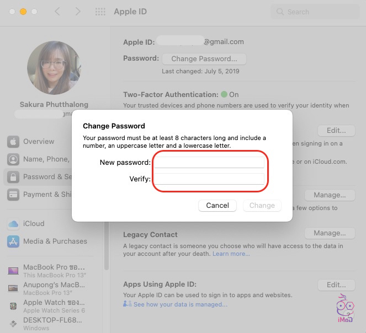Show all preferences grid icon
Screen dimensions: 366x333
coord(100,12)
